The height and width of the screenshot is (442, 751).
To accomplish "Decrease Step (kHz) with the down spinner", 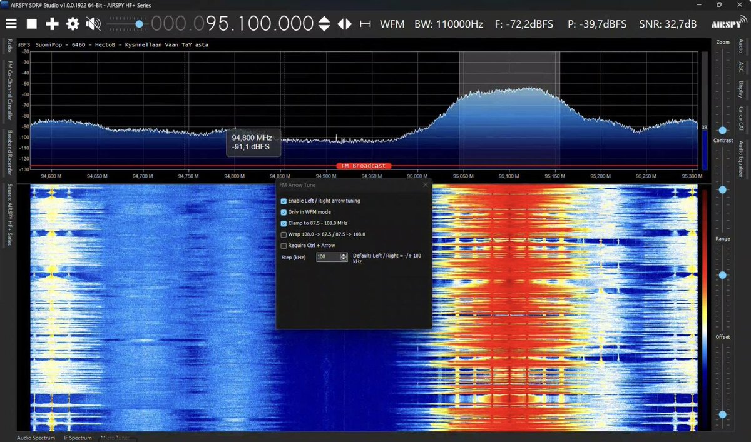I will pyautogui.click(x=344, y=259).
